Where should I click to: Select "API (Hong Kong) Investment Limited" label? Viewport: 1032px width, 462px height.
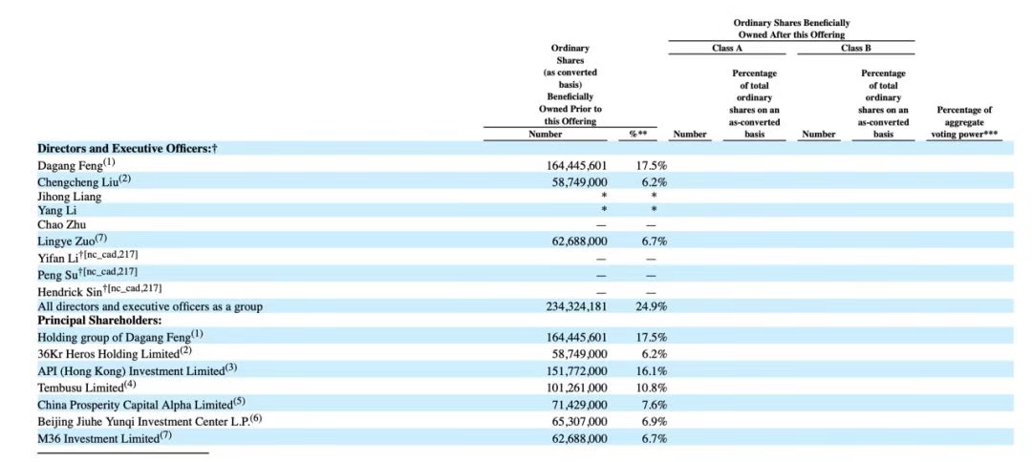pos(131,370)
